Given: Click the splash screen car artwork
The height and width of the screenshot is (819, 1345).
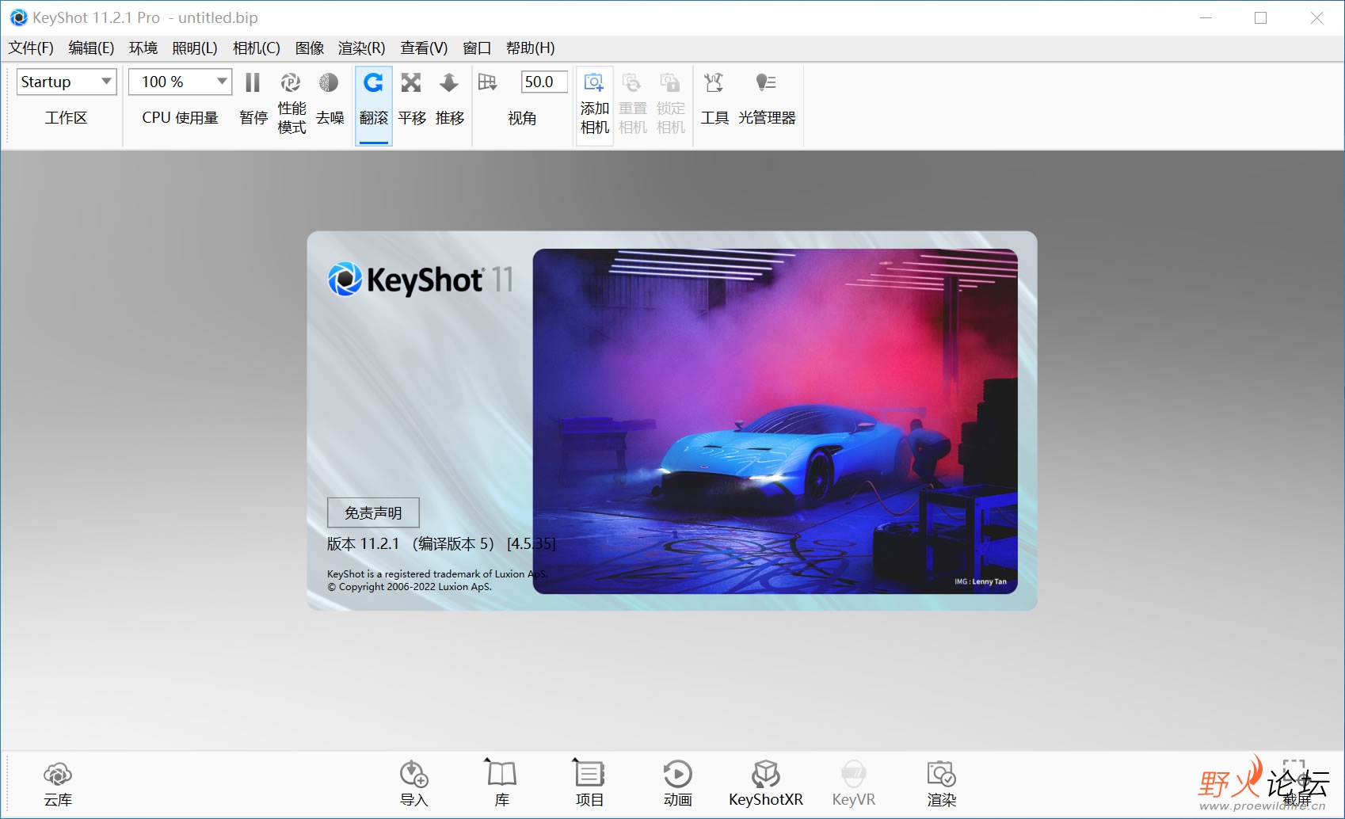Looking at the screenshot, I should [775, 421].
